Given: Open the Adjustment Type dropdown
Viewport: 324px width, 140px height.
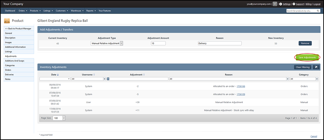Looking at the screenshot, I should pos(122,43).
